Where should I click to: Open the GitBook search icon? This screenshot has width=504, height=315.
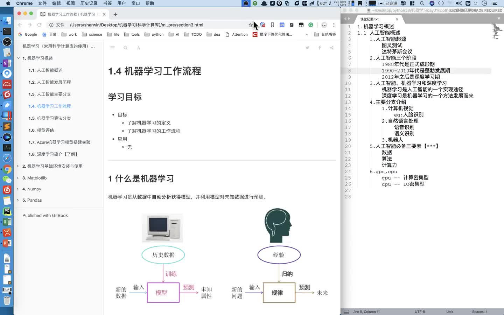[125, 48]
